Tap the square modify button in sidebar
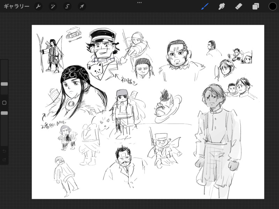The height and width of the screenshot is (209, 279). (4, 103)
